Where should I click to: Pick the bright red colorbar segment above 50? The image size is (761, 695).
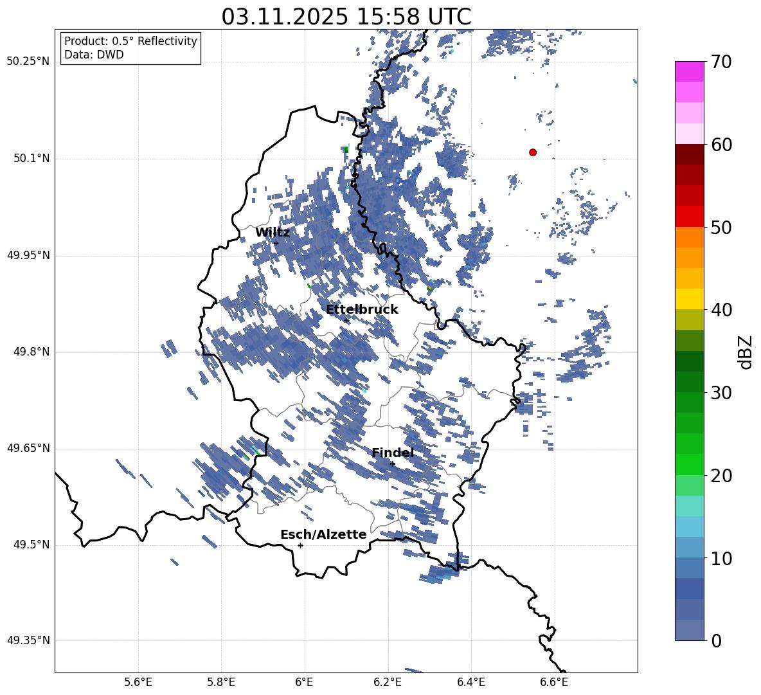(x=690, y=217)
